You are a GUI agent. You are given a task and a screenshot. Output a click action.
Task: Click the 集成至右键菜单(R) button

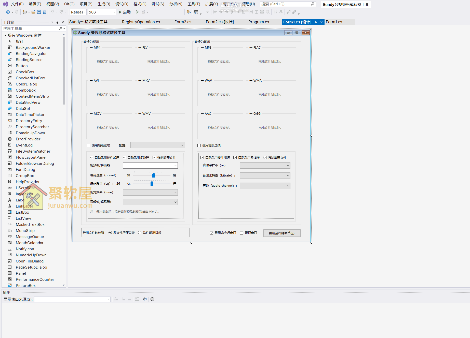coord(282,233)
